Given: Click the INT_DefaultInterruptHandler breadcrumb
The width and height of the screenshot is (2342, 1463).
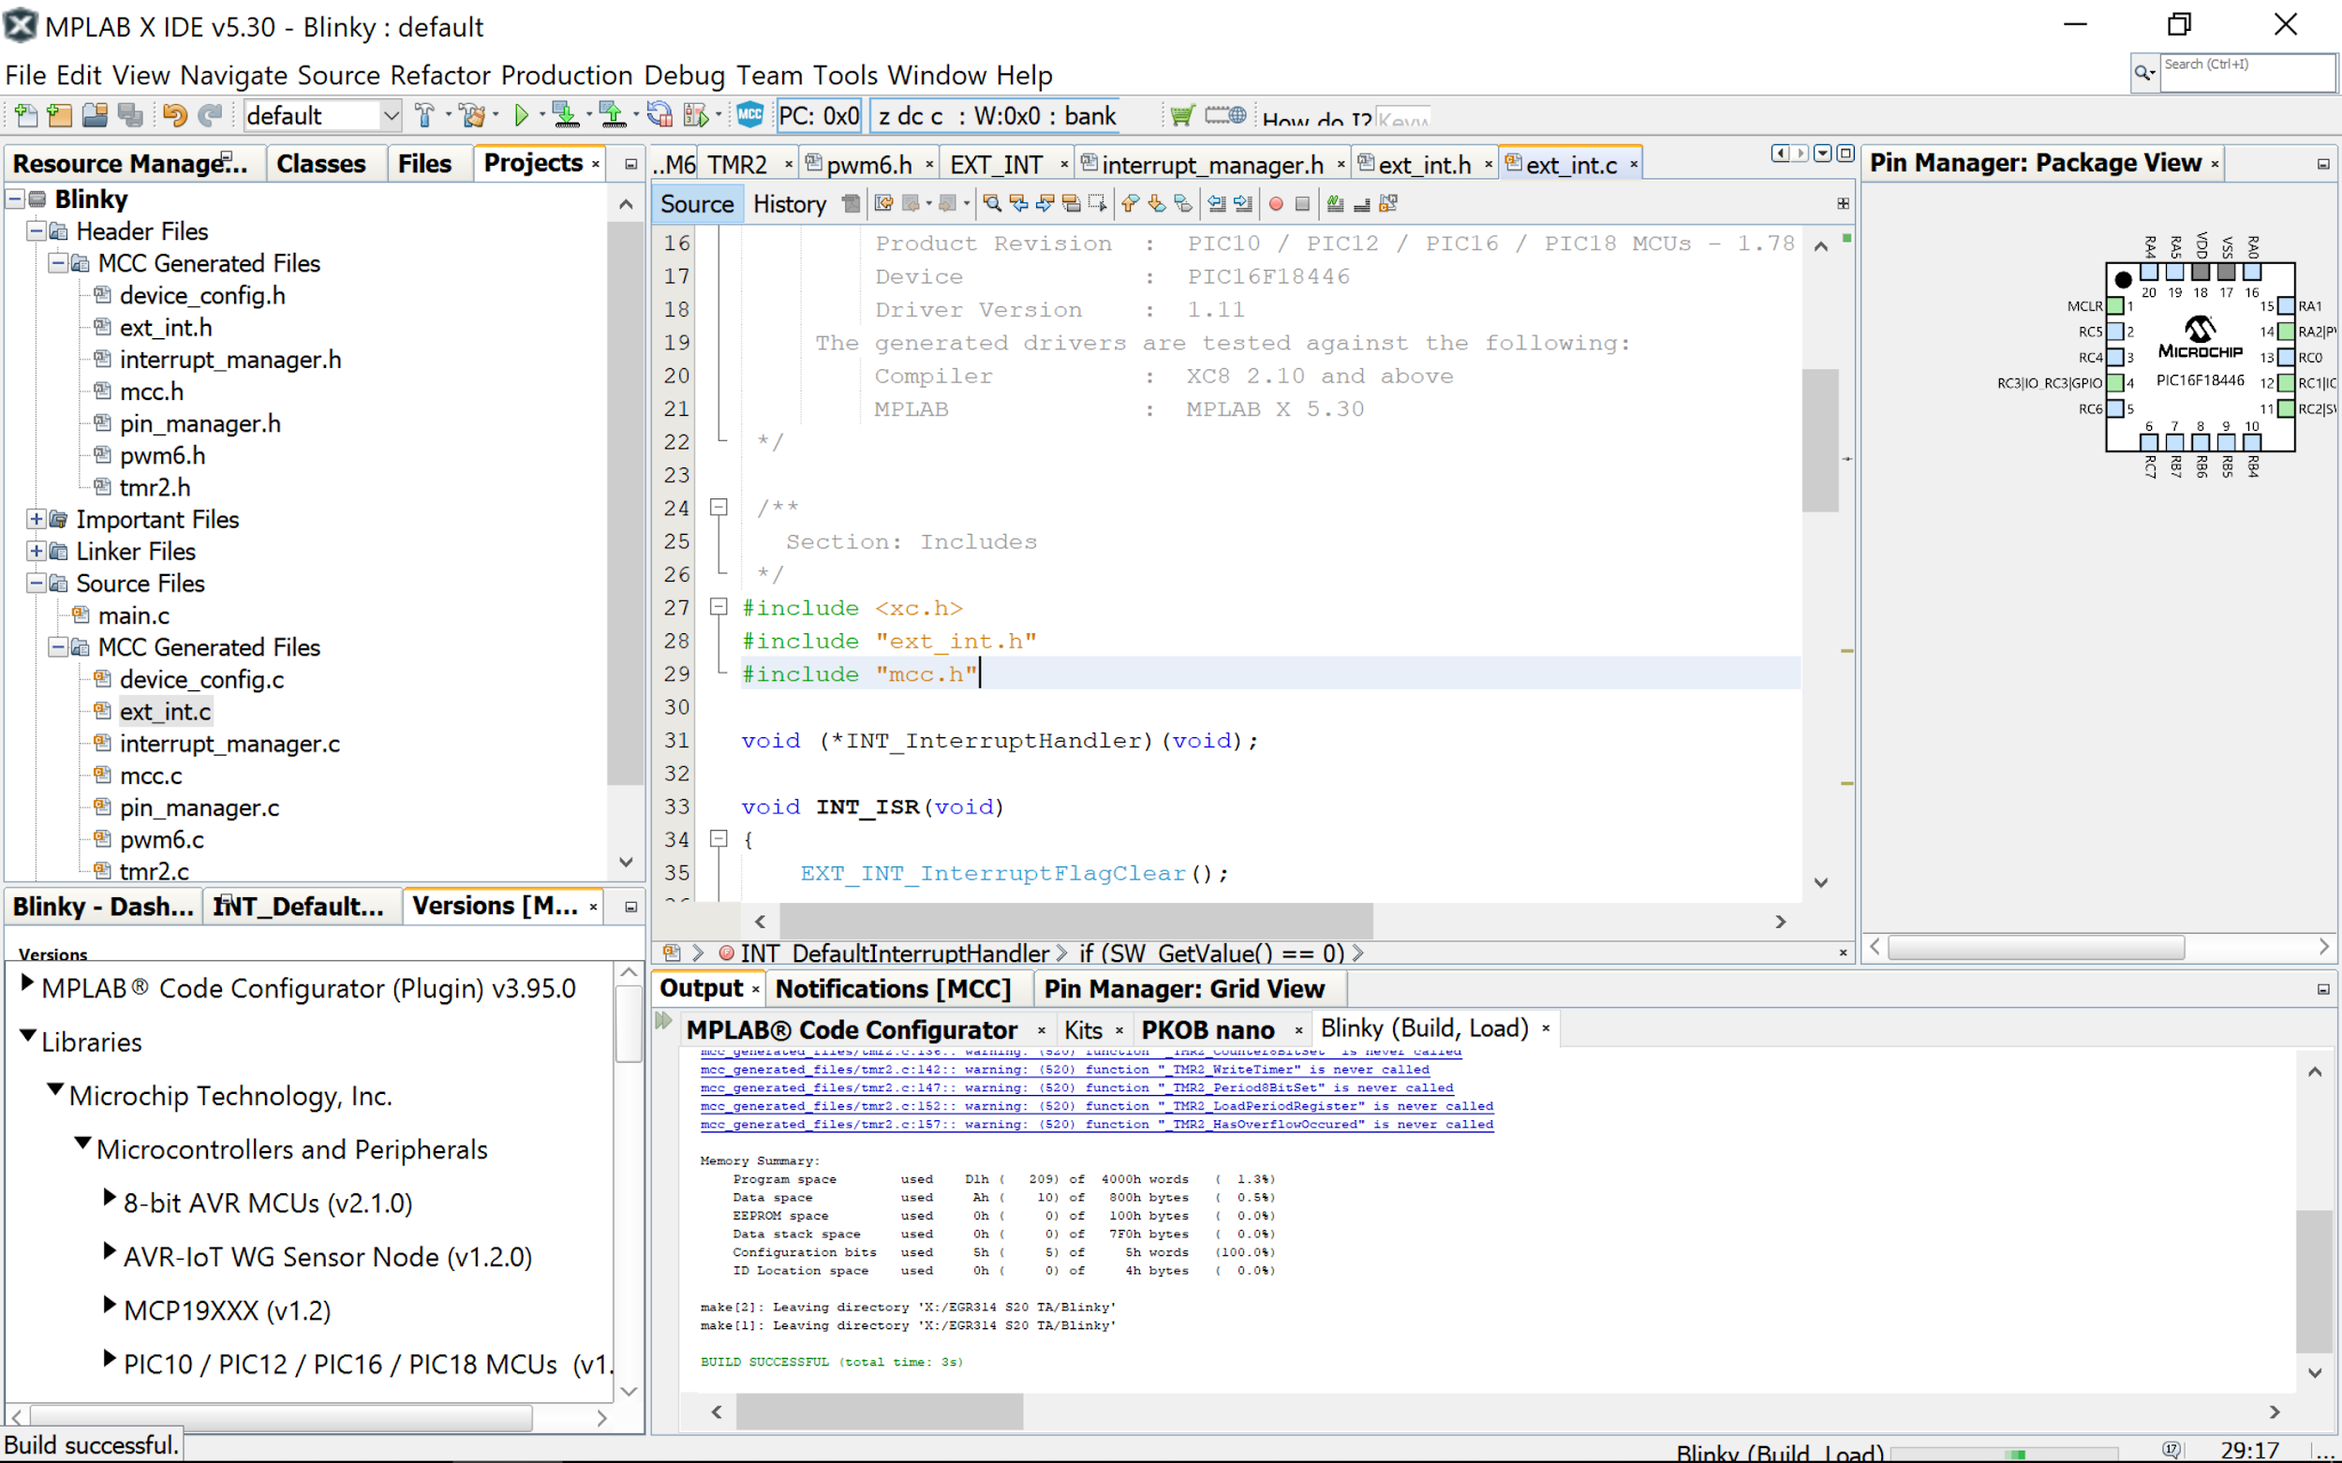Looking at the screenshot, I should click(x=895, y=953).
